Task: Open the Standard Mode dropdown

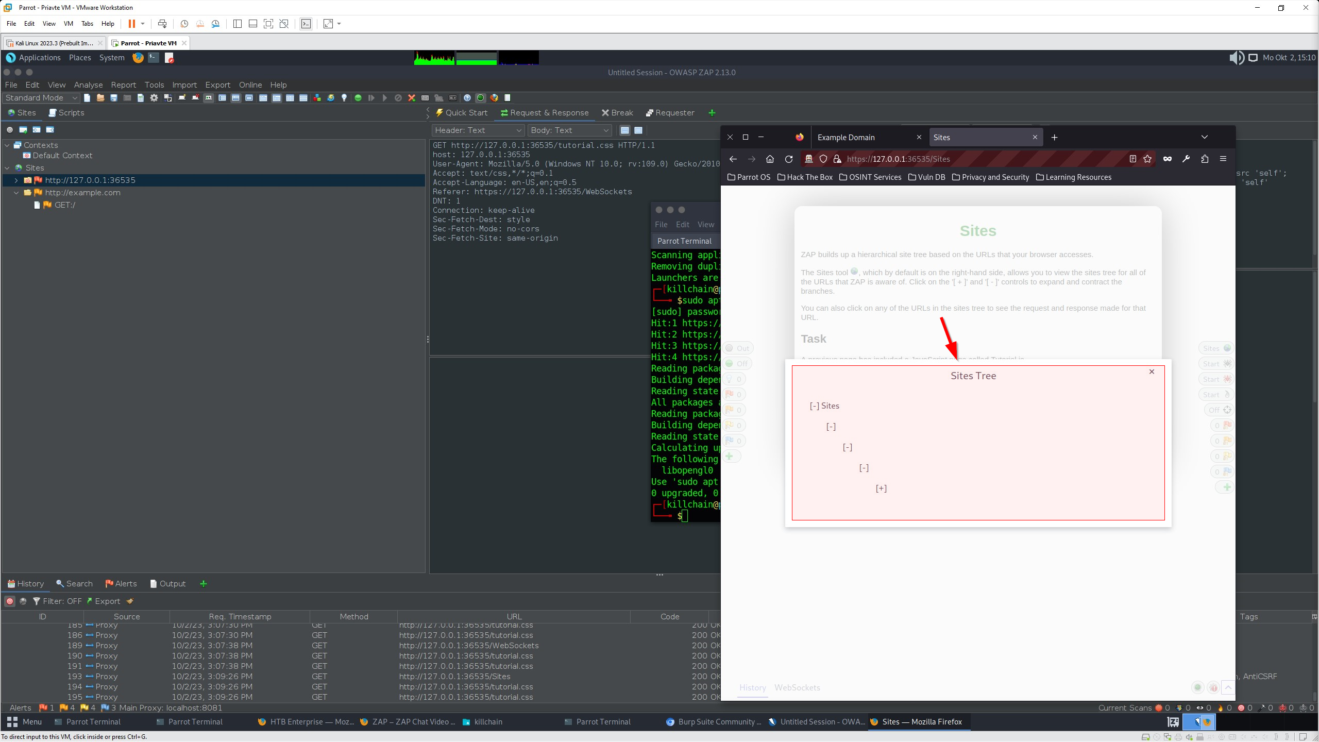Action: tap(75, 98)
